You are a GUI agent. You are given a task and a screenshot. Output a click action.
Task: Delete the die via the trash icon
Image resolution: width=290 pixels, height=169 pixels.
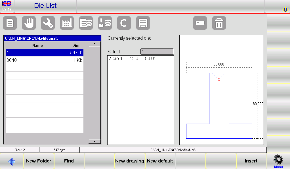point(219,23)
